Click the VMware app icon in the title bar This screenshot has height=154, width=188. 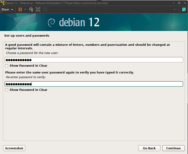point(2,3)
